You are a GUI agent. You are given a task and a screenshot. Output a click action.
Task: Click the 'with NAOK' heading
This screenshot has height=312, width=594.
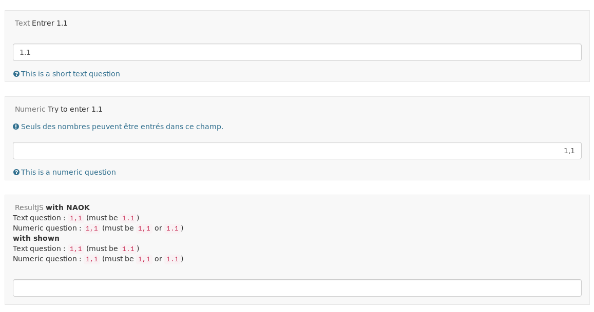click(x=68, y=207)
